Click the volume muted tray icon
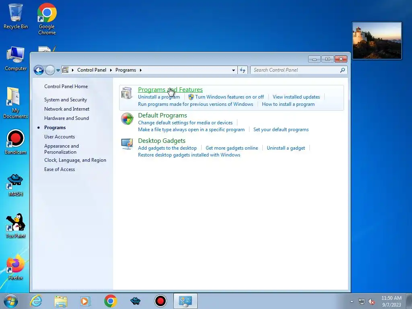 point(371,302)
